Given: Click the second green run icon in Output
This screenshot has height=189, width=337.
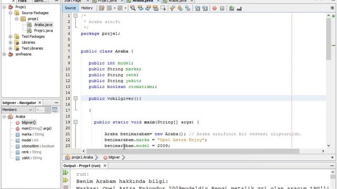Looking at the screenshot, I should coord(66,180).
